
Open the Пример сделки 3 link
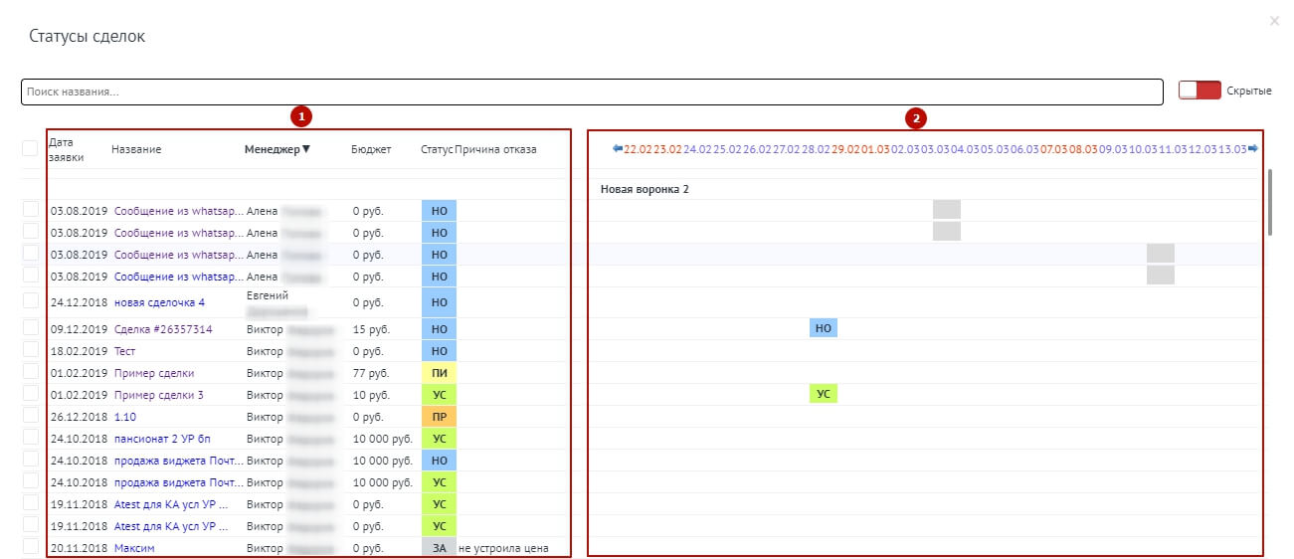pos(158,395)
